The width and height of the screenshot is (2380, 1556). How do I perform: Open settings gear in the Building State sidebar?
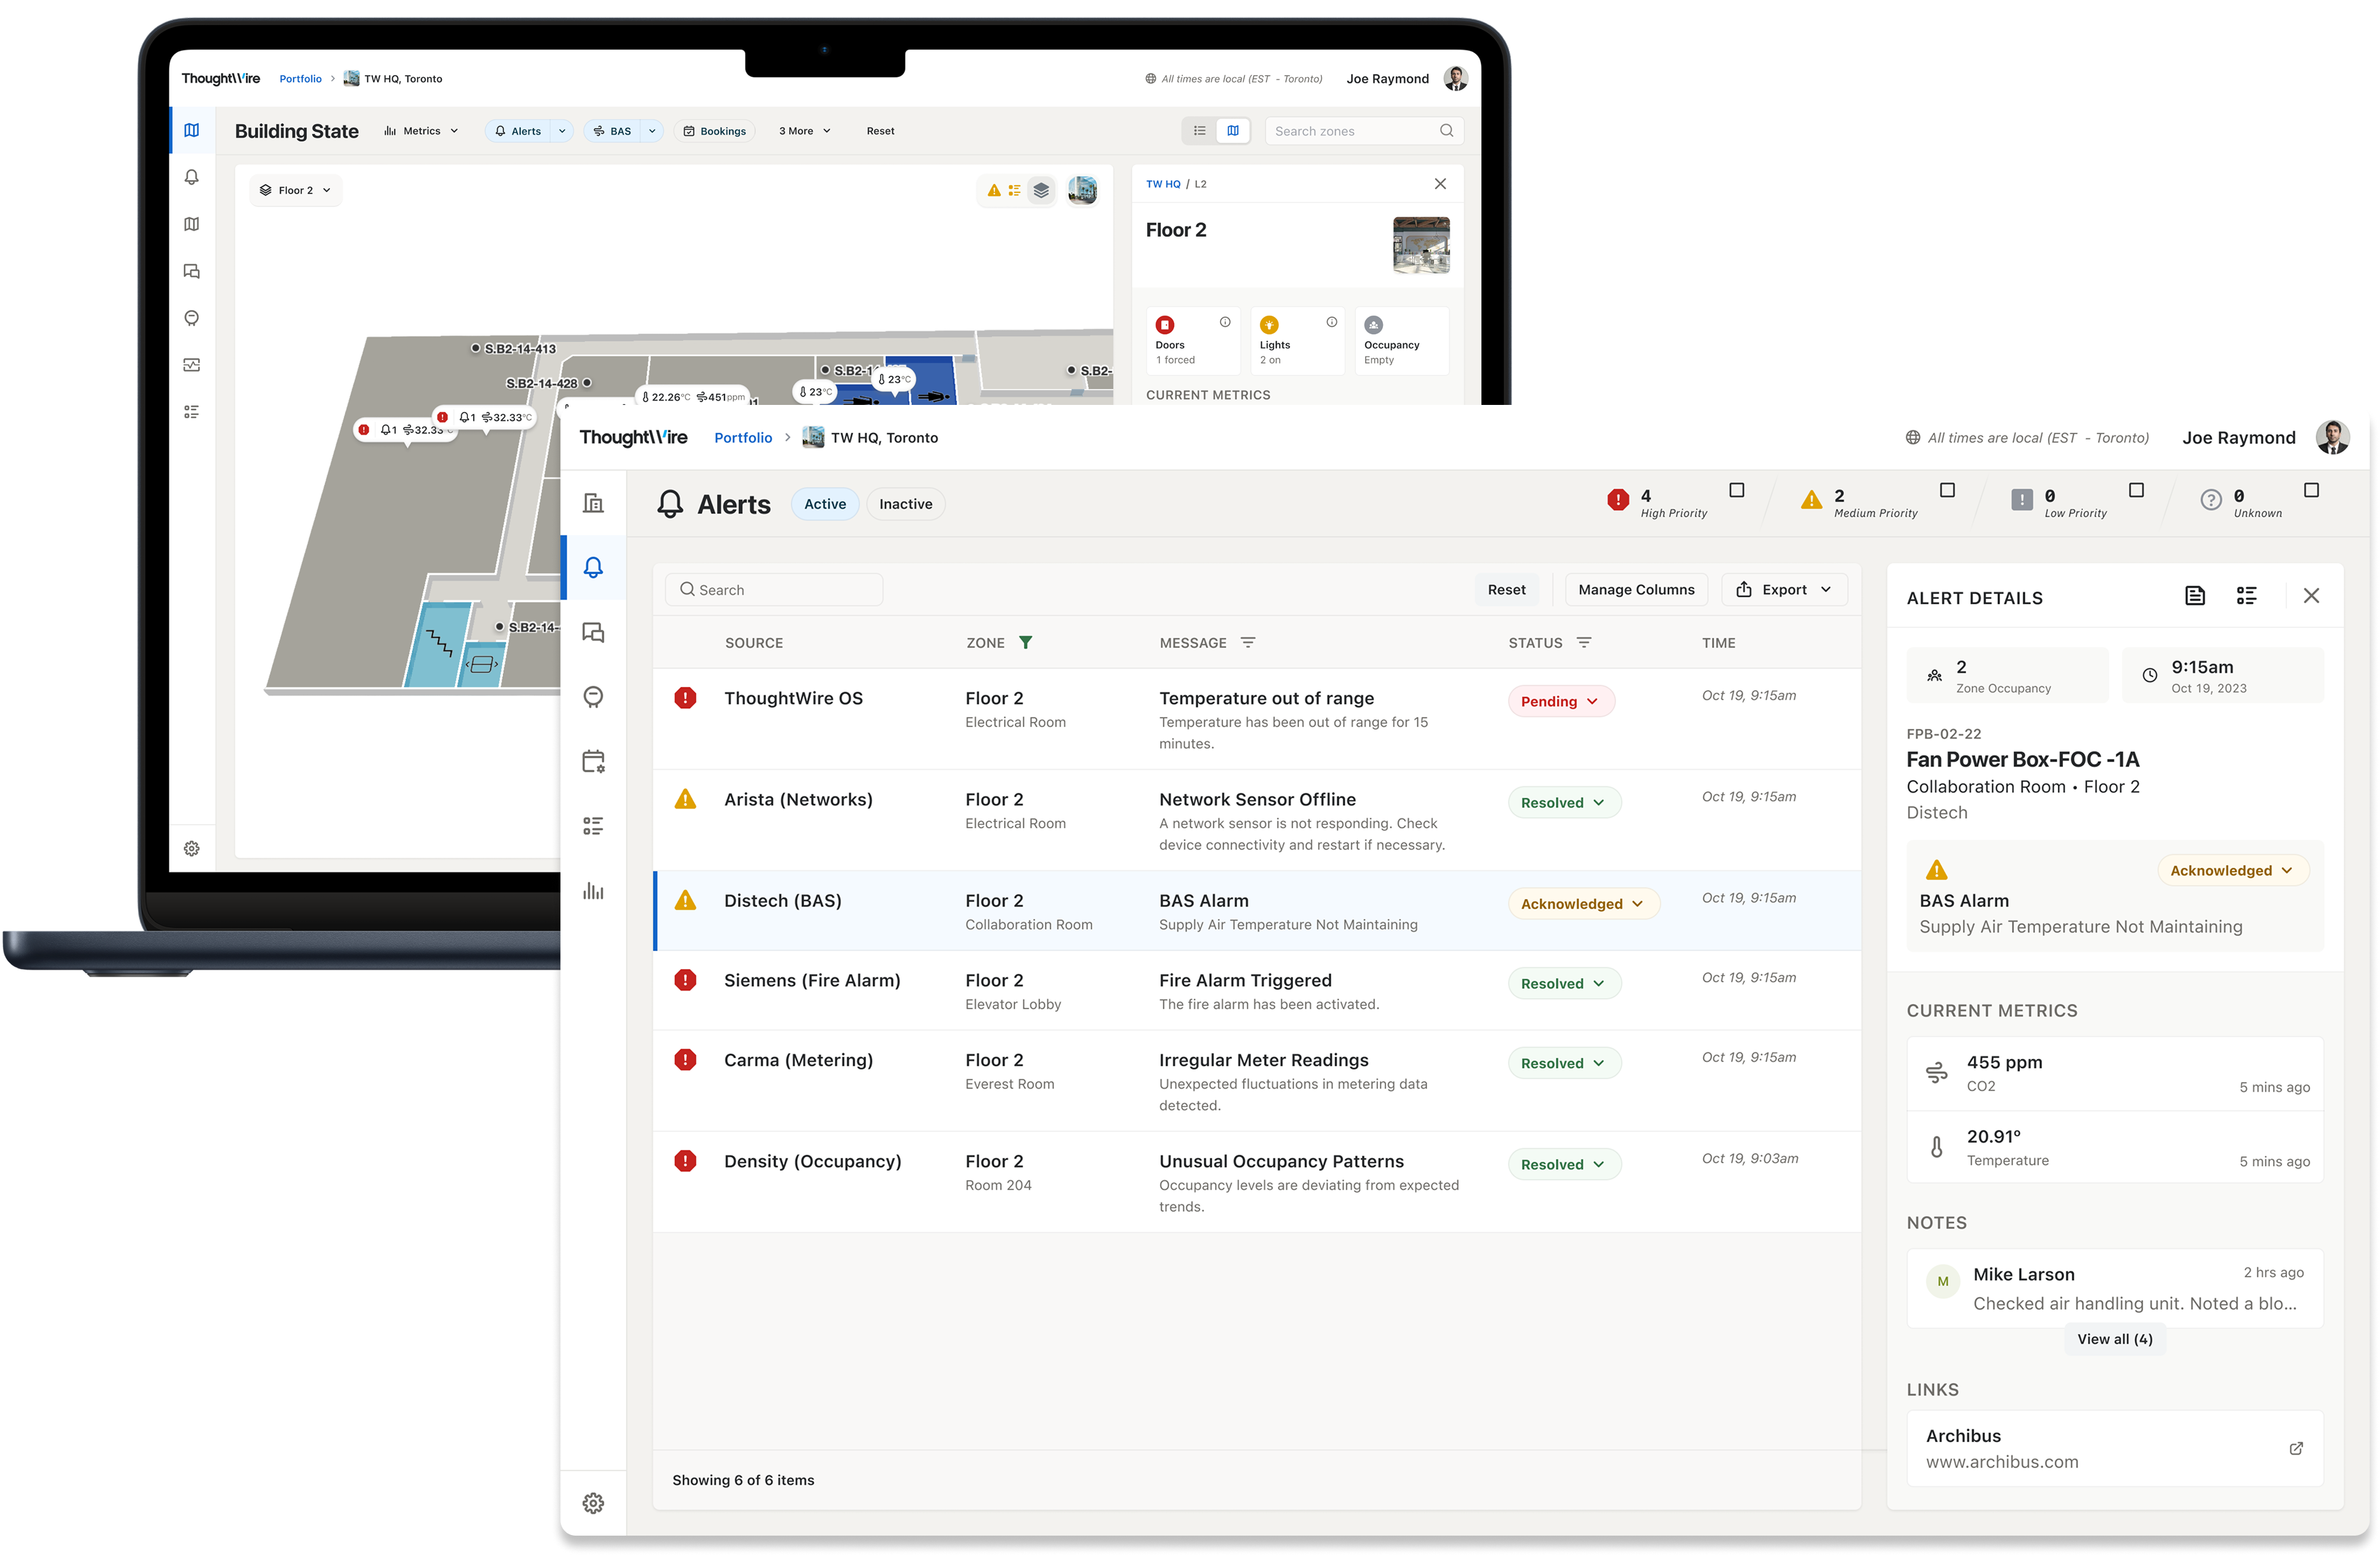click(x=191, y=848)
